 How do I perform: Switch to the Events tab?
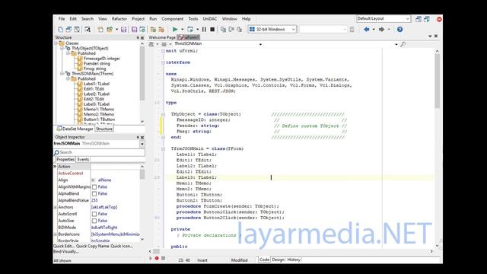(83, 159)
